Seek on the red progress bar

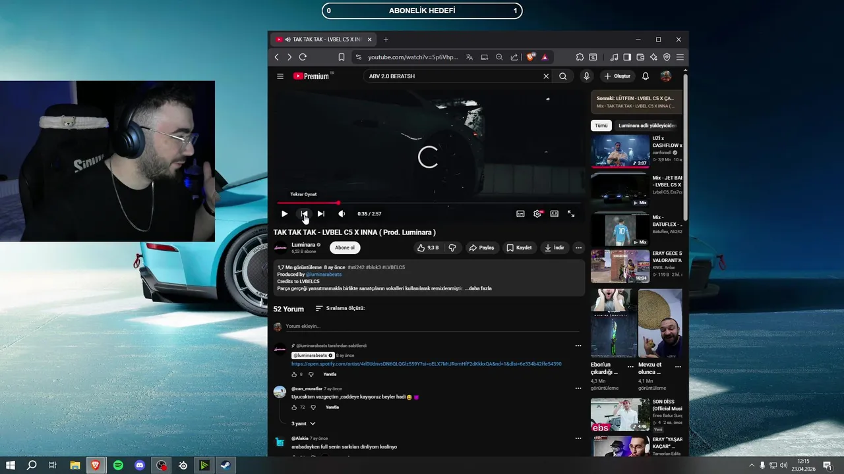(429, 203)
